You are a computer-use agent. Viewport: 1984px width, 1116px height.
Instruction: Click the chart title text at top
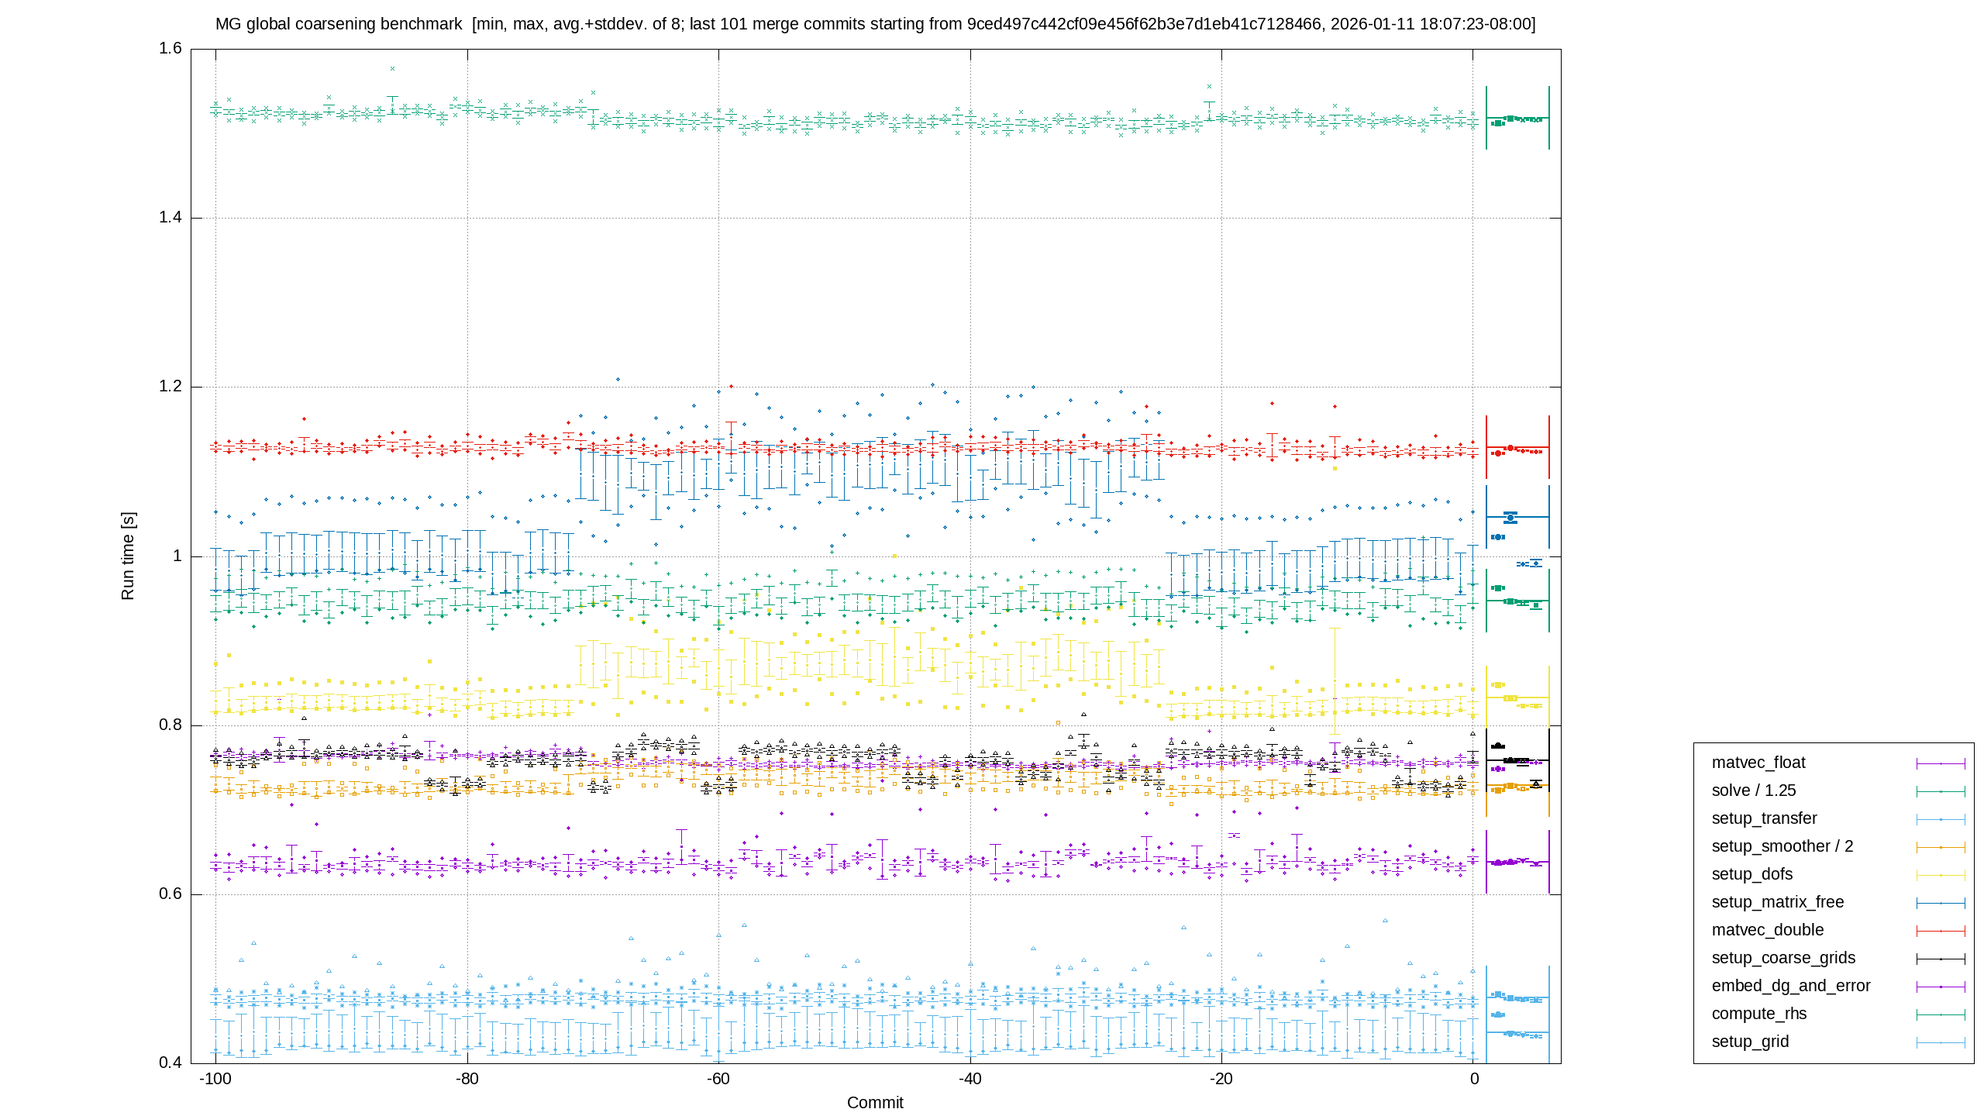(876, 24)
